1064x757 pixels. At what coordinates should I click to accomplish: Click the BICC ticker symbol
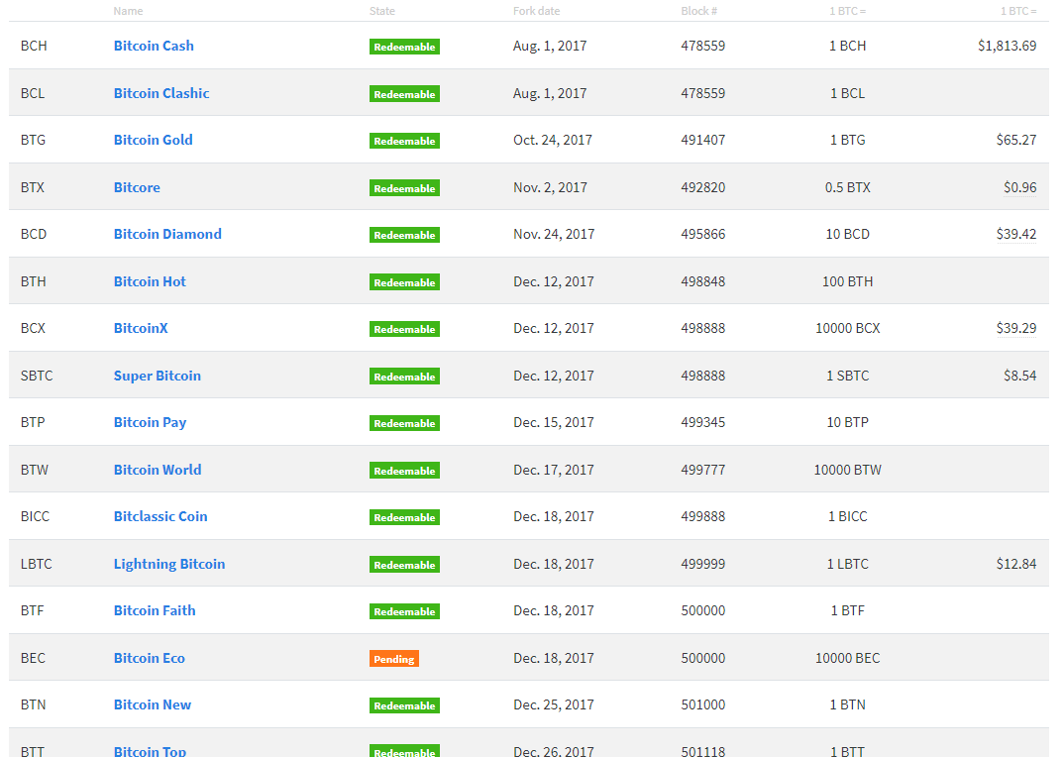tap(35, 516)
